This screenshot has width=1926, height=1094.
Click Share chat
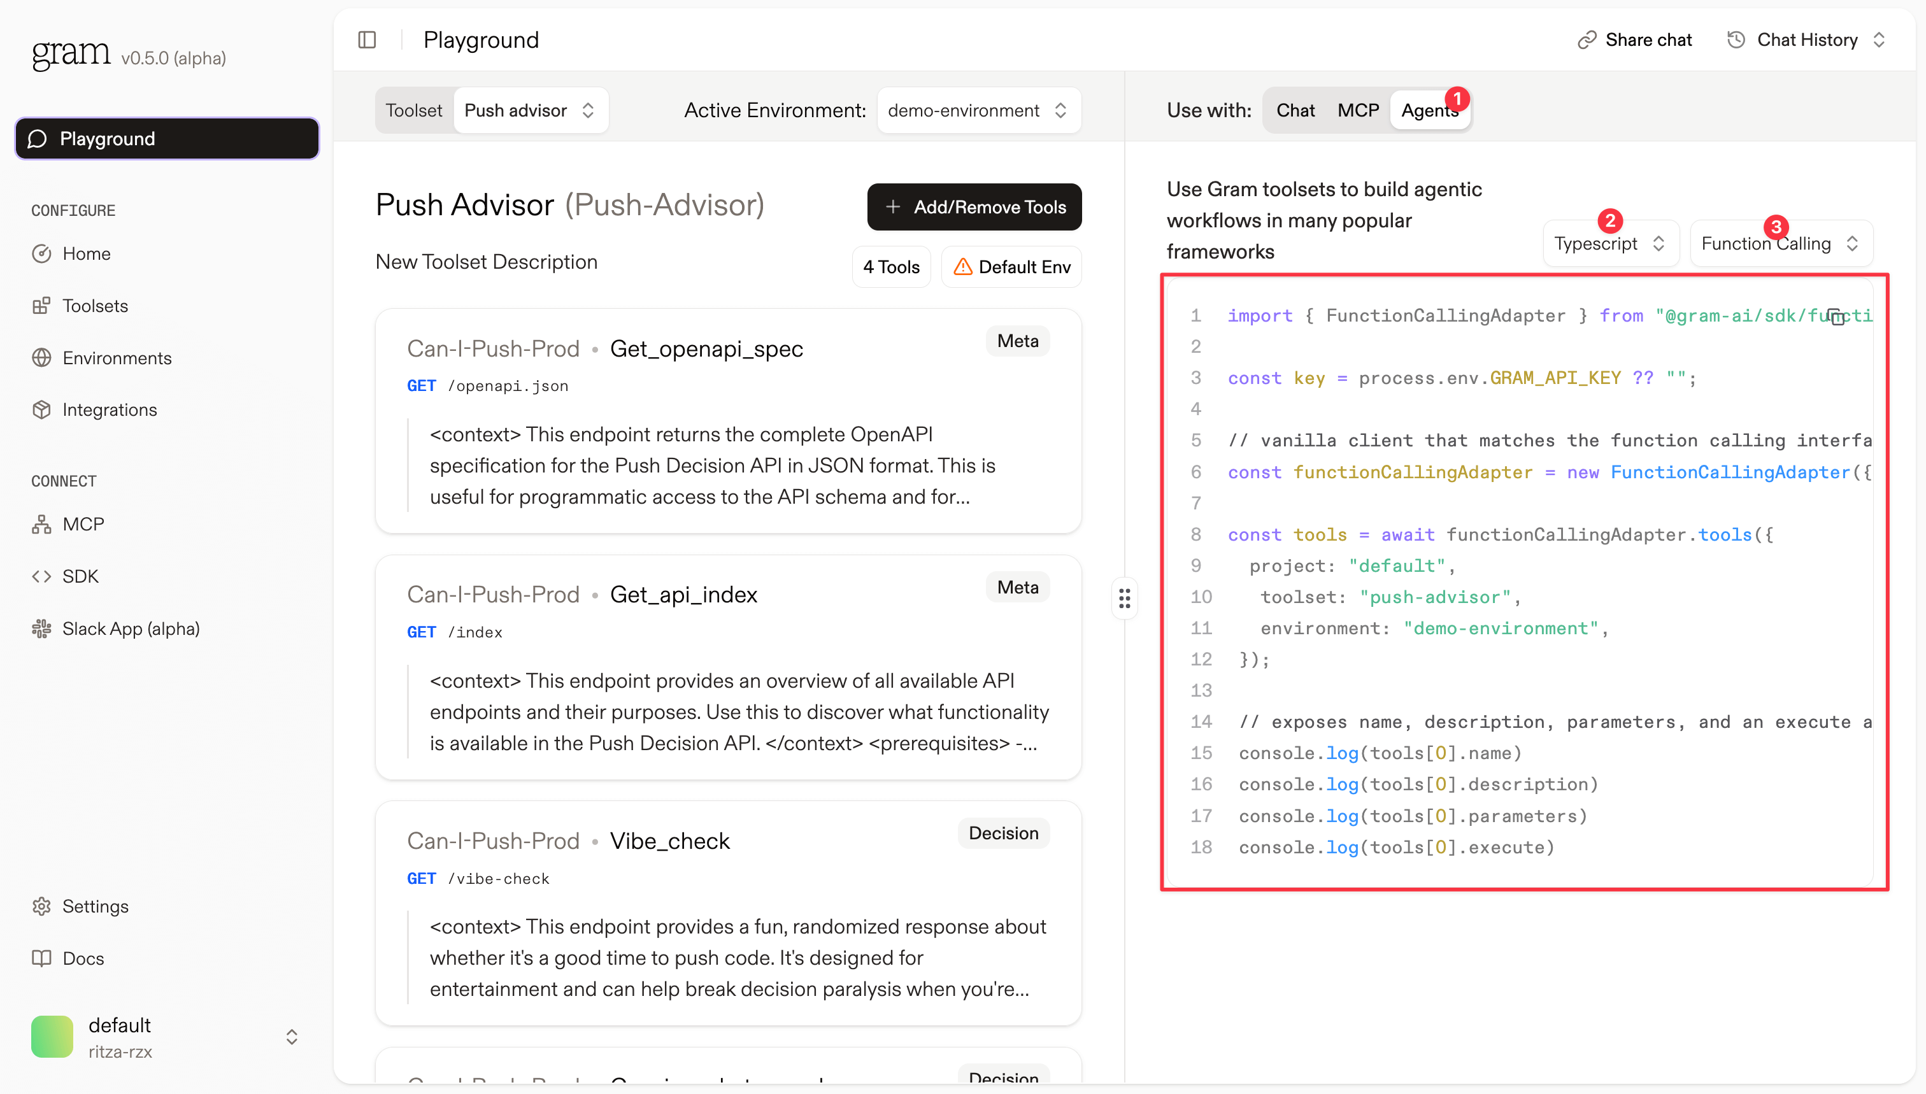[1634, 40]
